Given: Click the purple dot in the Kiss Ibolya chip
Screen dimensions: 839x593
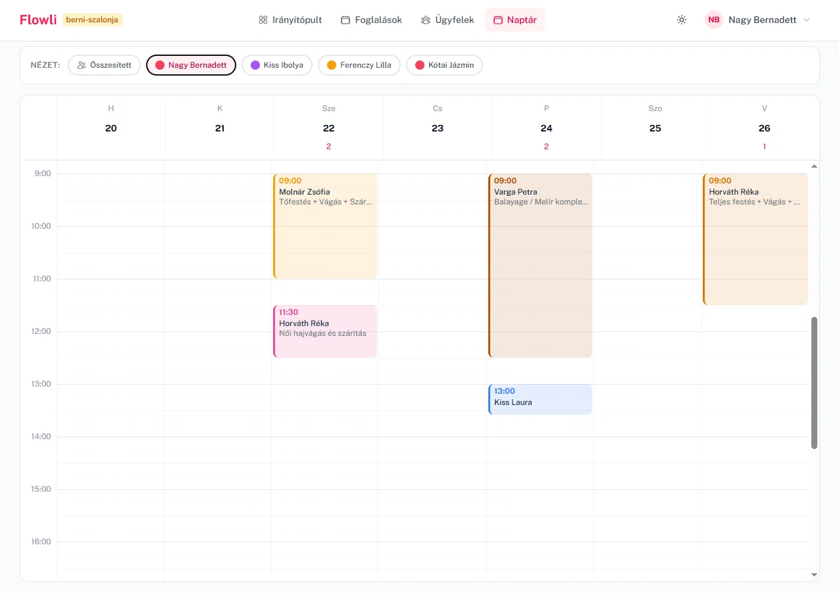Looking at the screenshot, I should (255, 65).
